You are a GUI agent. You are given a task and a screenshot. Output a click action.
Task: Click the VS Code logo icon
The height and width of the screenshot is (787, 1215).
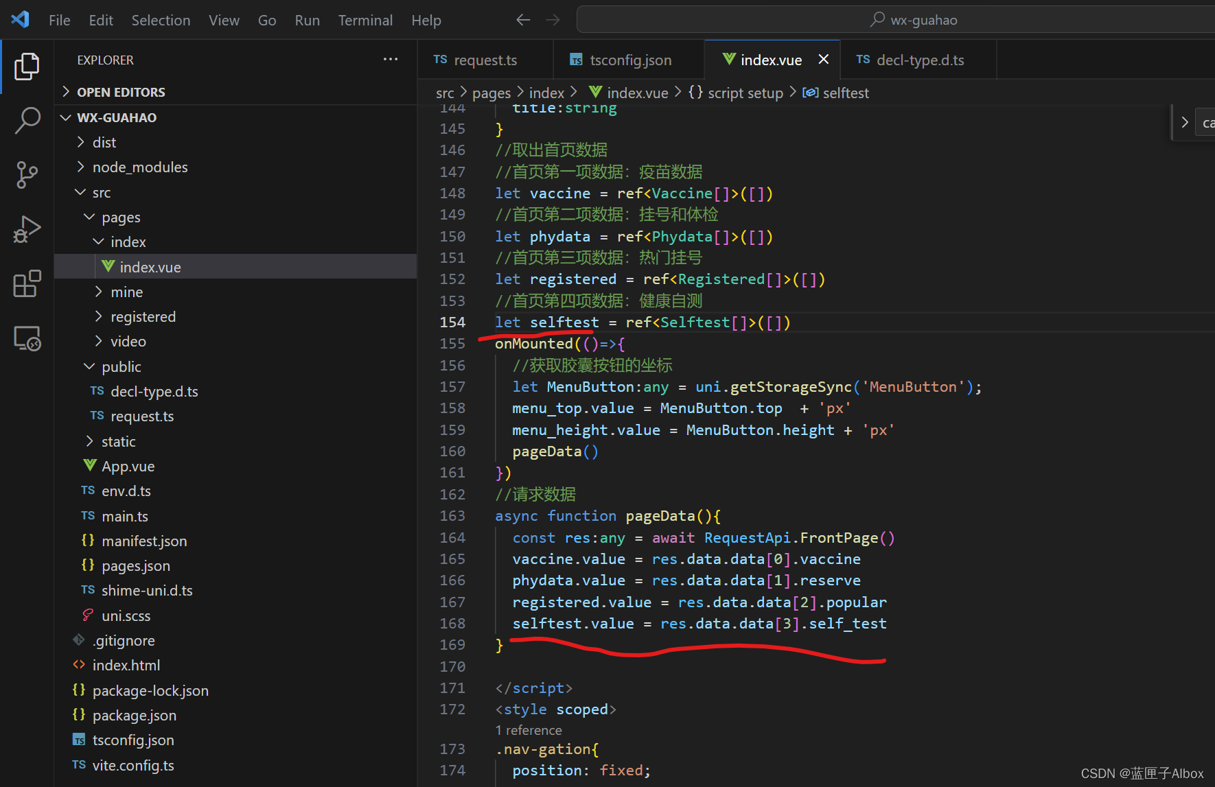point(20,19)
